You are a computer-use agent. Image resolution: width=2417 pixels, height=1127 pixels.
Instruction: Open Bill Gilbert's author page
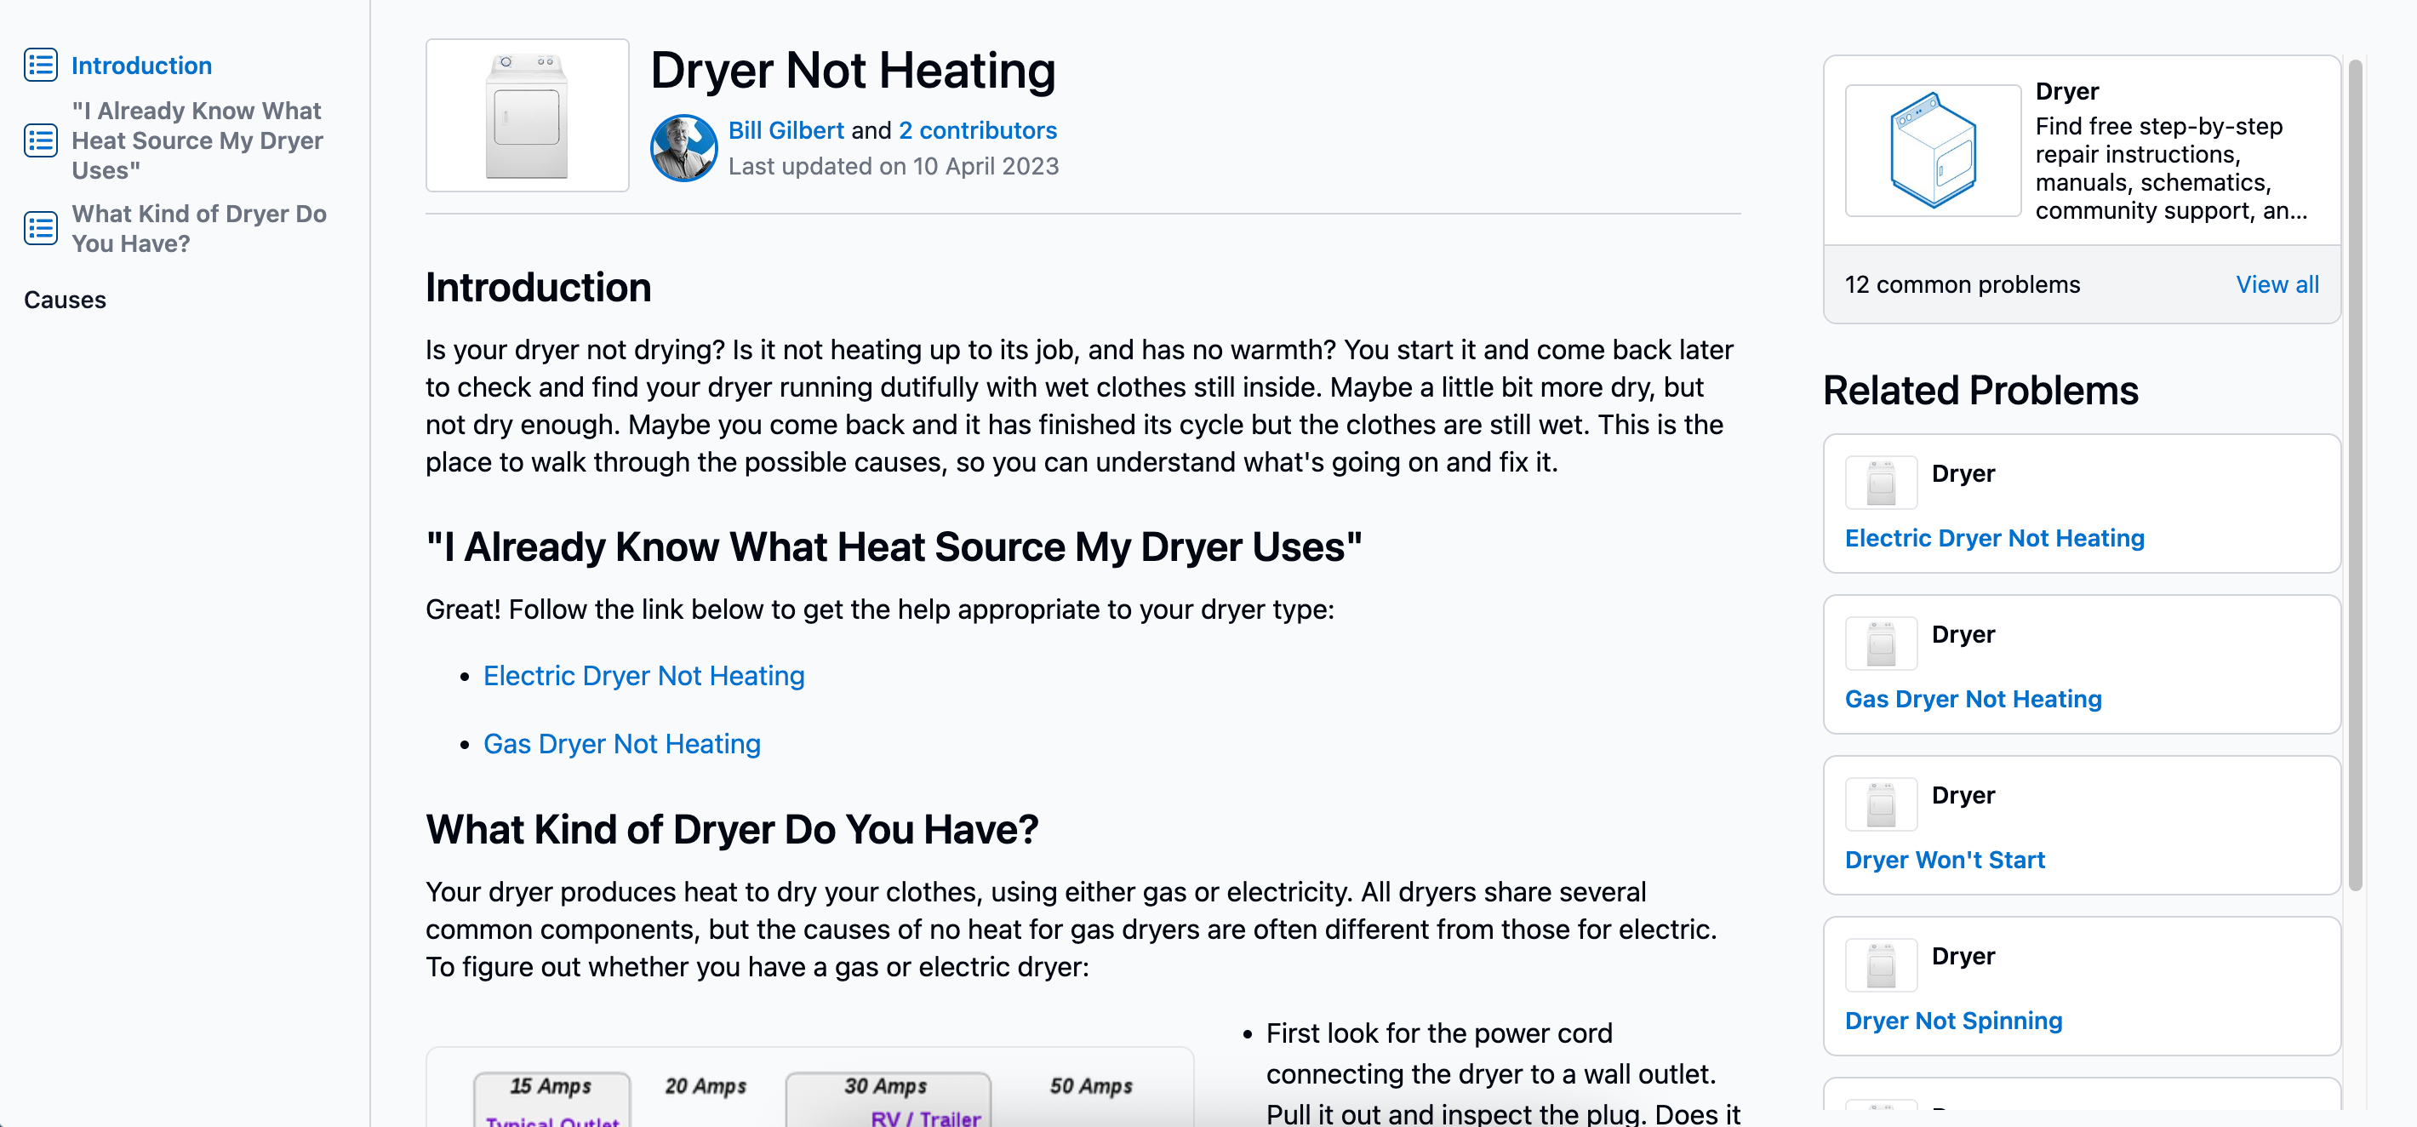(786, 130)
